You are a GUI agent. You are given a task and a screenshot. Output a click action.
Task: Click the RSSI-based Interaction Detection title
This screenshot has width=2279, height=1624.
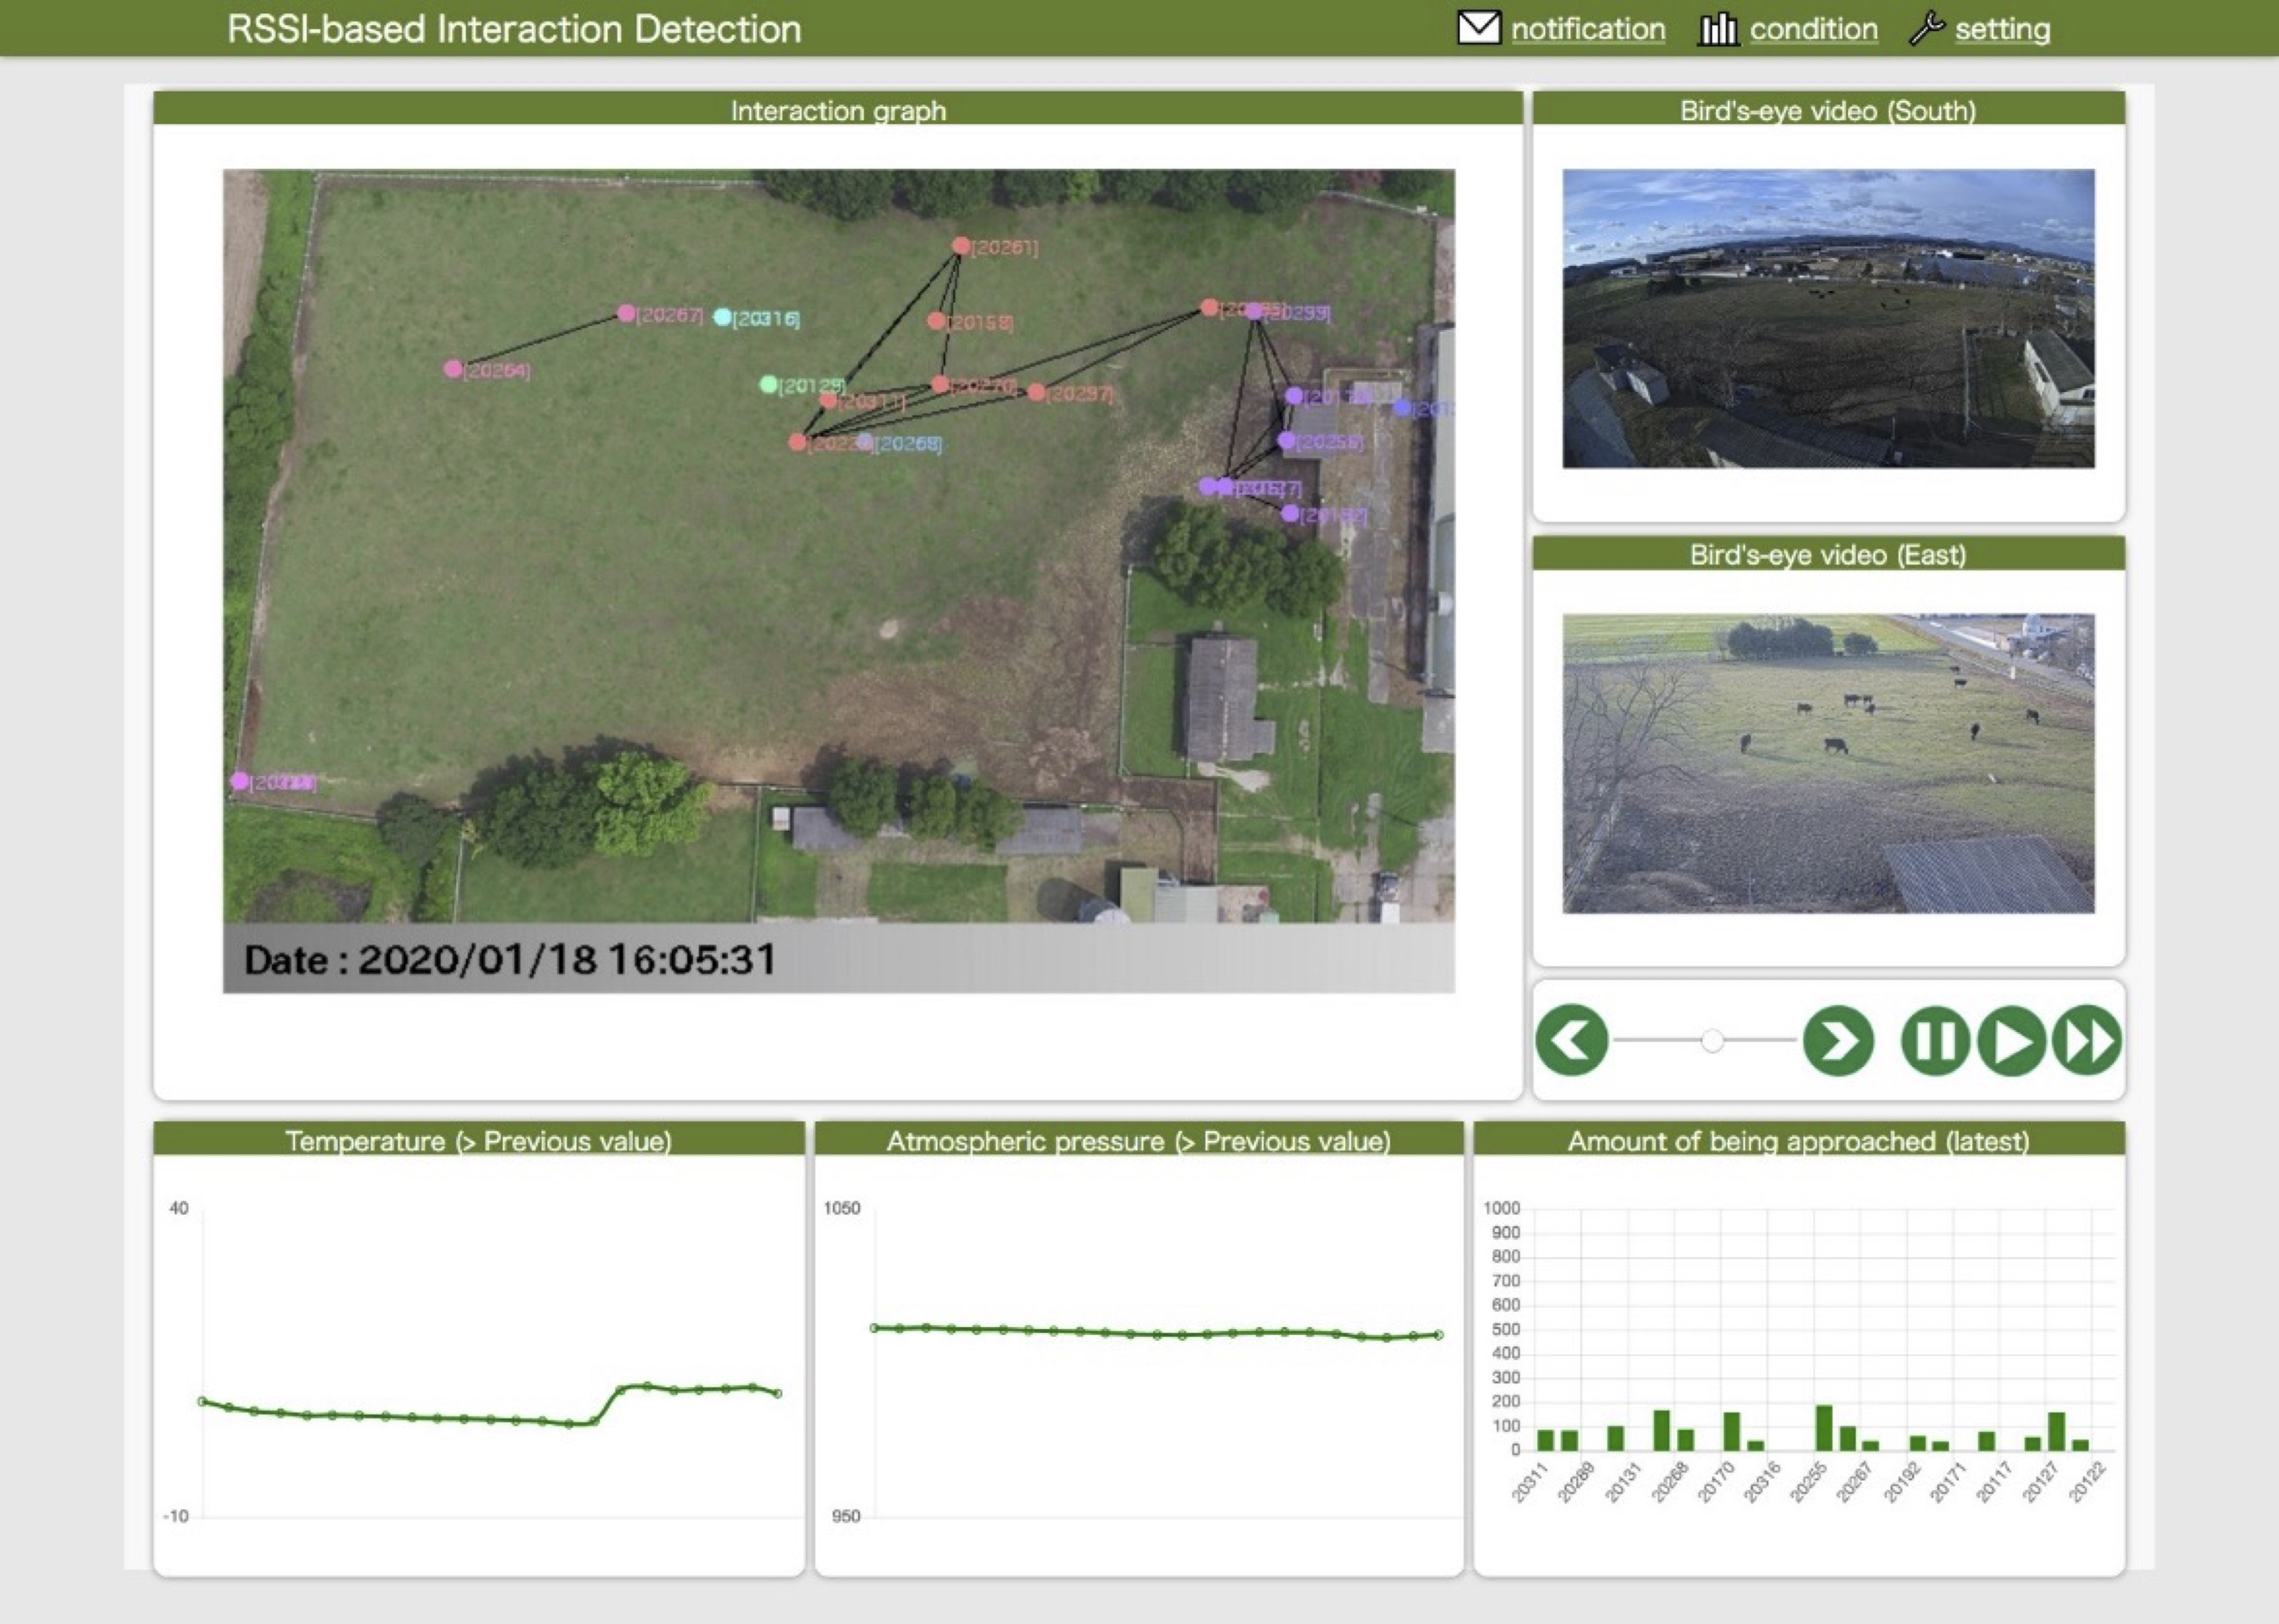pyautogui.click(x=514, y=29)
